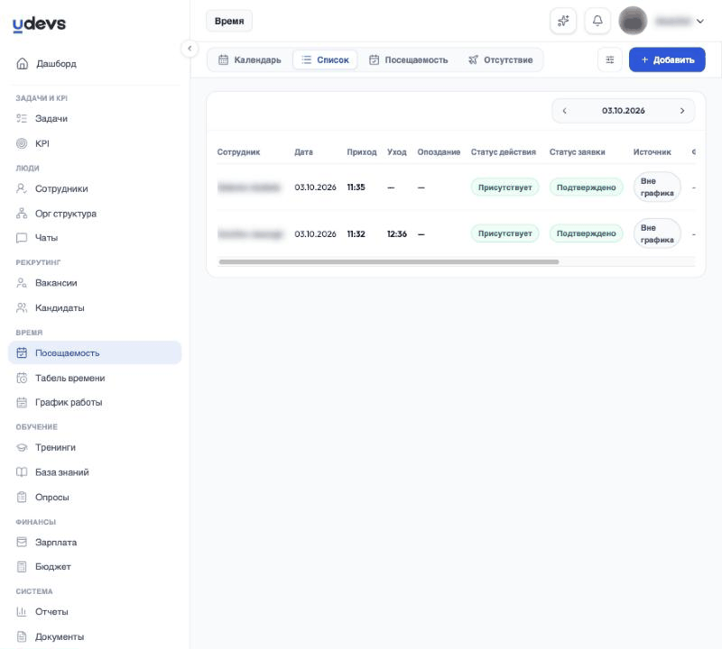Click the Тренинги graduation cap icon
Viewport: 722px width, 649px height.
22,447
